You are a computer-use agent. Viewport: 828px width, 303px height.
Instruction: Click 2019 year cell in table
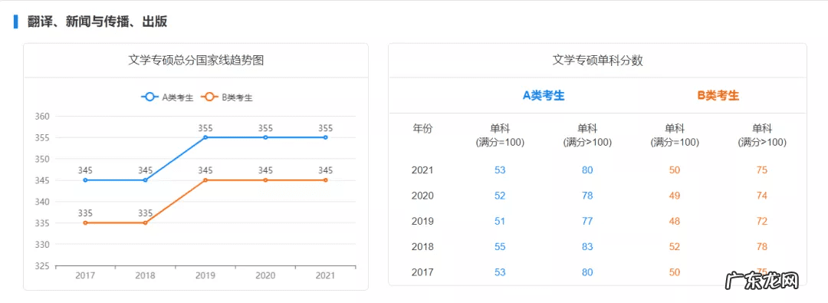pyautogui.click(x=422, y=221)
